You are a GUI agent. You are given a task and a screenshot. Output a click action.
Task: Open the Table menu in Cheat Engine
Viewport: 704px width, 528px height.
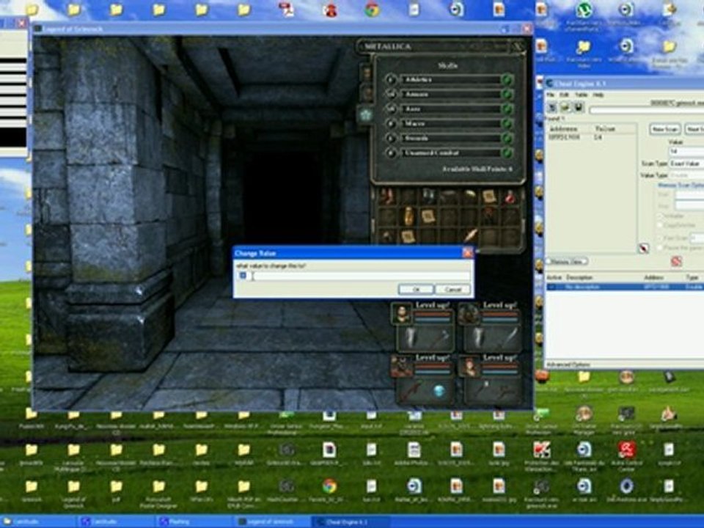[581, 95]
